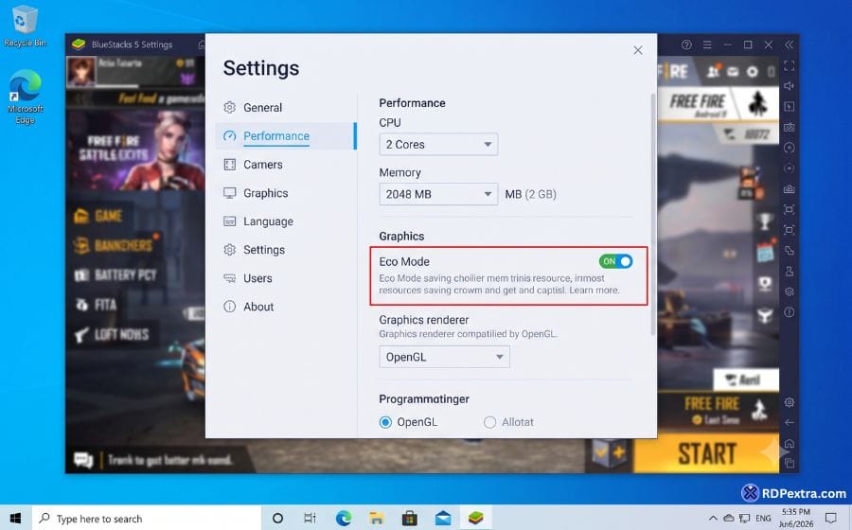
Task: Turn off the Eco Mode switch
Action: pos(615,261)
